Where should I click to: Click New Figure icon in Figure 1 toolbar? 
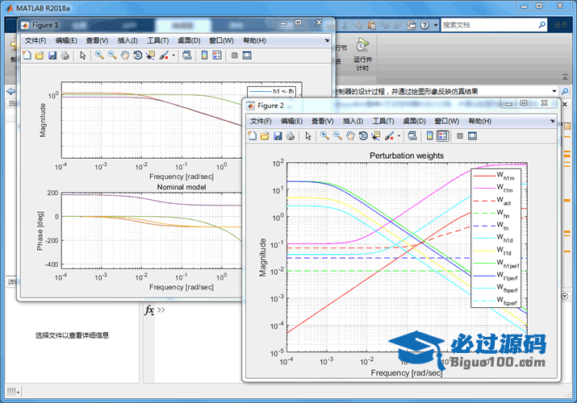point(27,56)
